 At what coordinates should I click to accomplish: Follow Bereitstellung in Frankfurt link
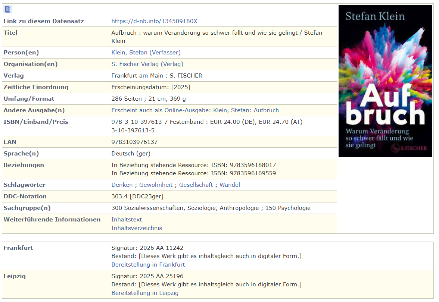[148, 265]
